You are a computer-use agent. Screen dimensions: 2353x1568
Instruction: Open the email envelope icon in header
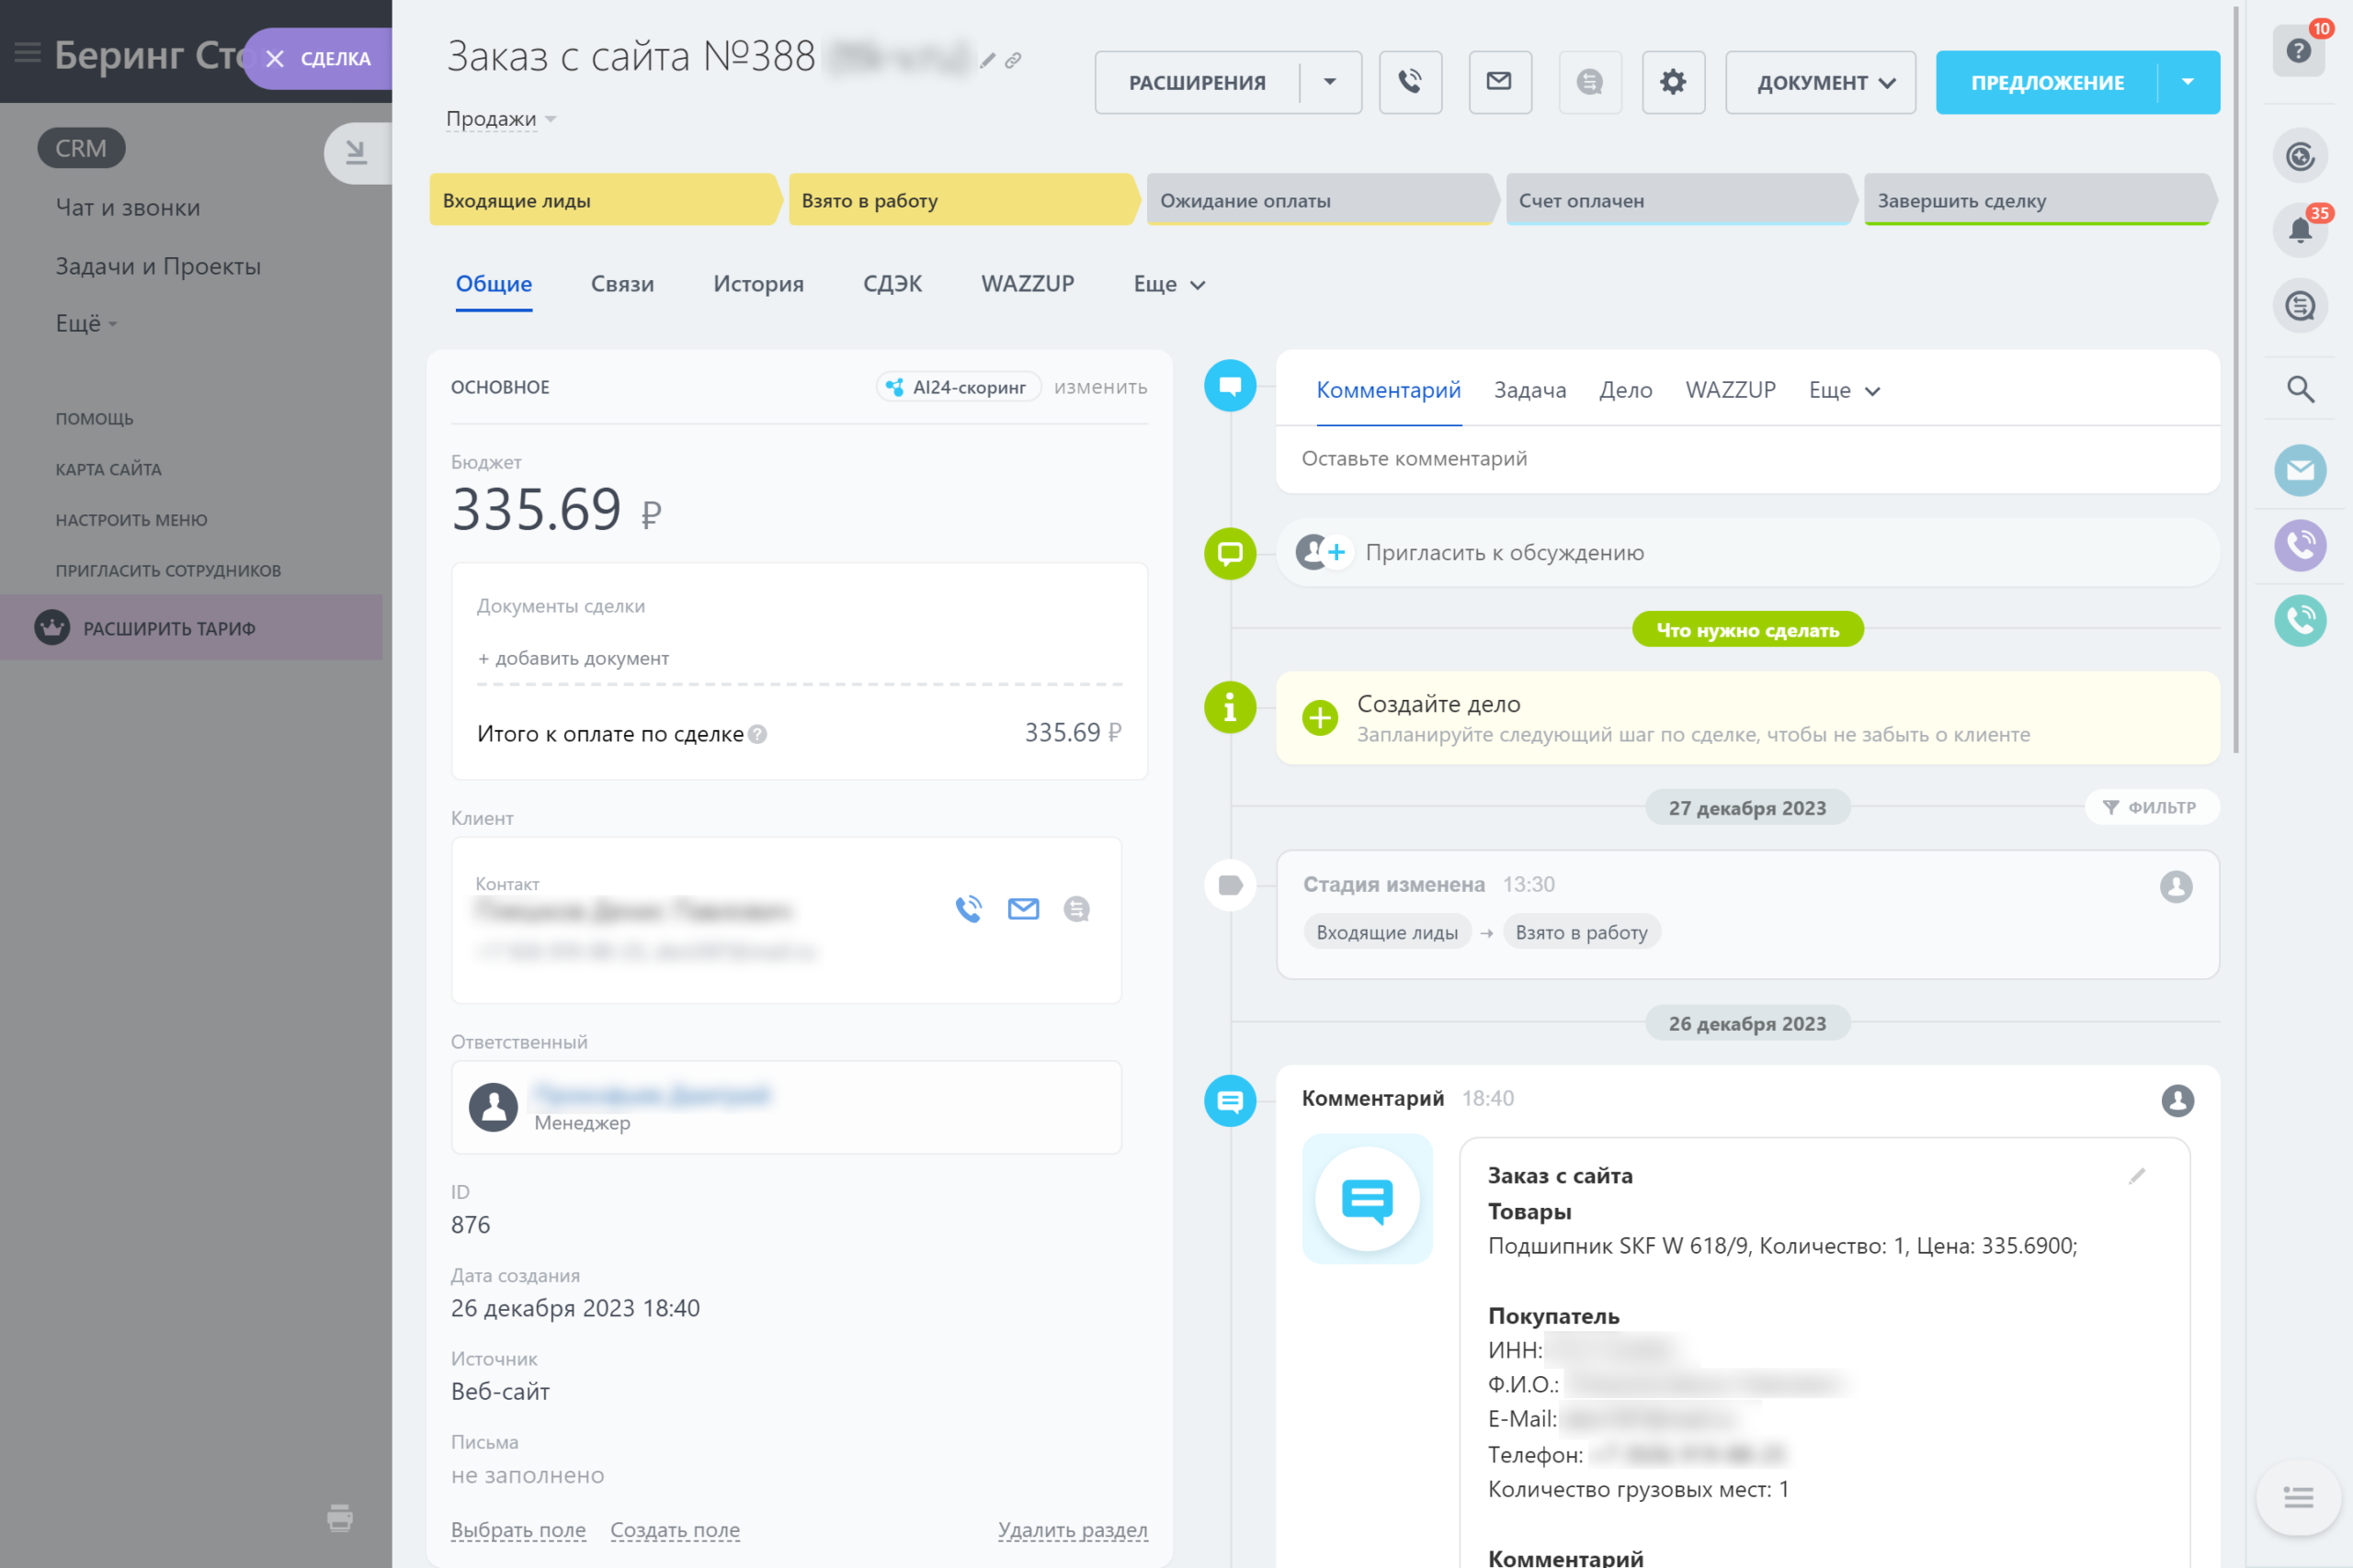(x=1500, y=82)
